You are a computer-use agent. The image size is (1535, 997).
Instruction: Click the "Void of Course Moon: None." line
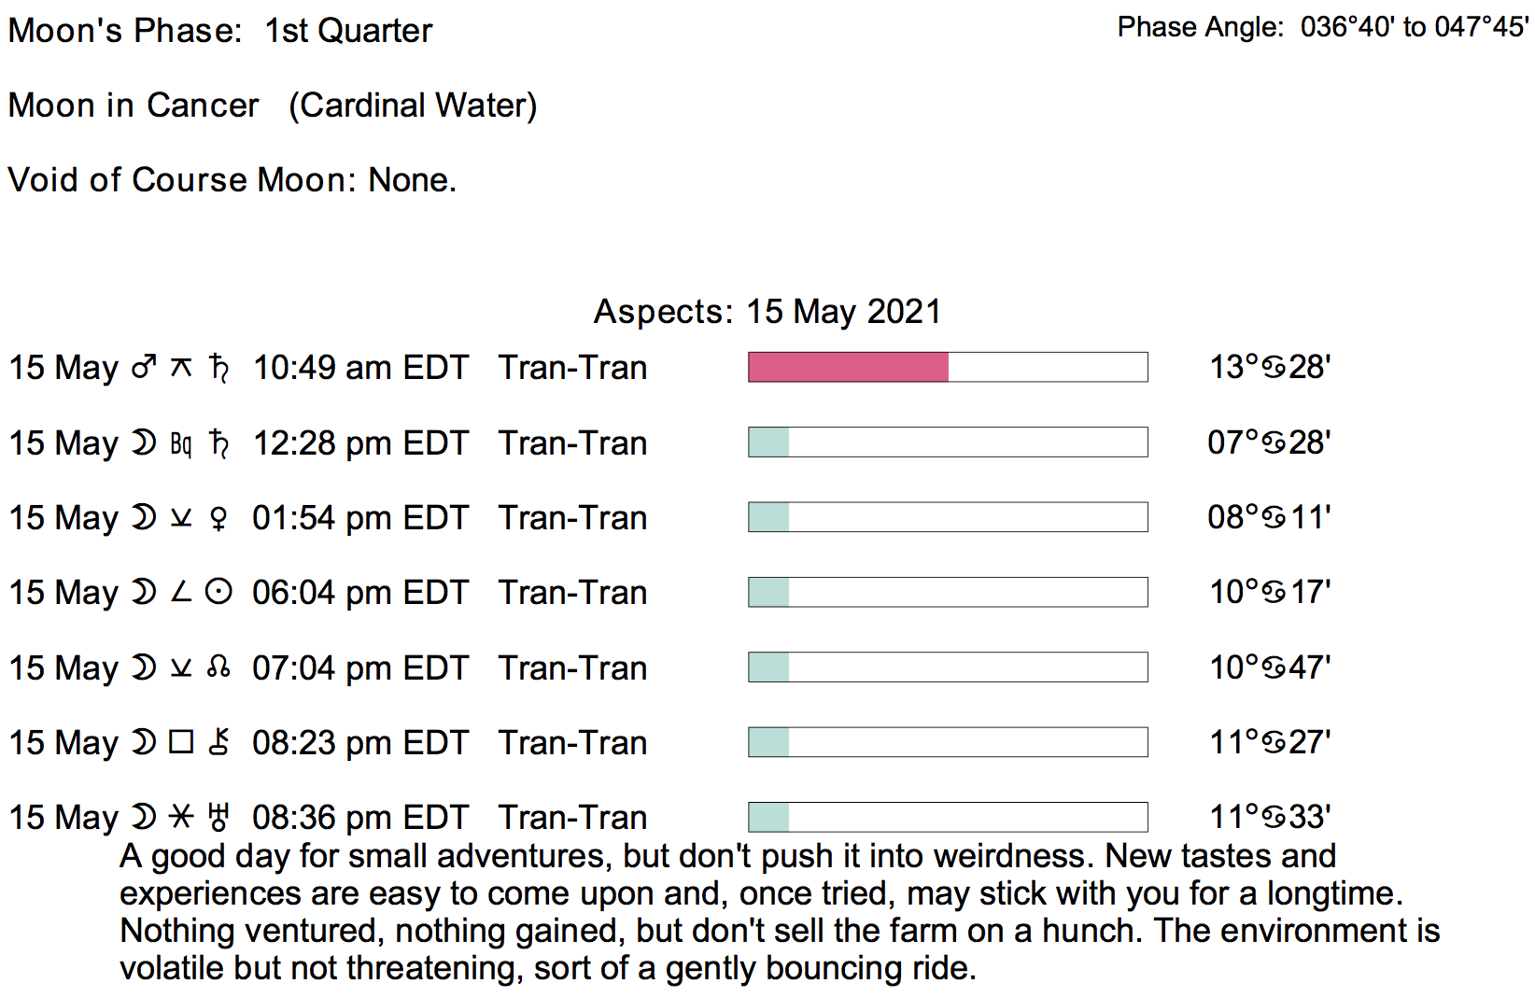232,179
